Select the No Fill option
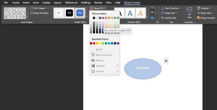This screenshot has height=110, width=217. [x=99, y=49]
